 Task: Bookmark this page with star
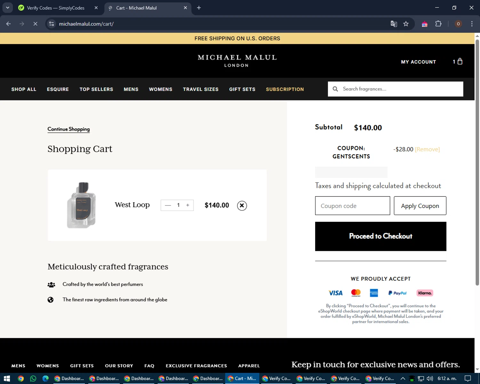(406, 24)
